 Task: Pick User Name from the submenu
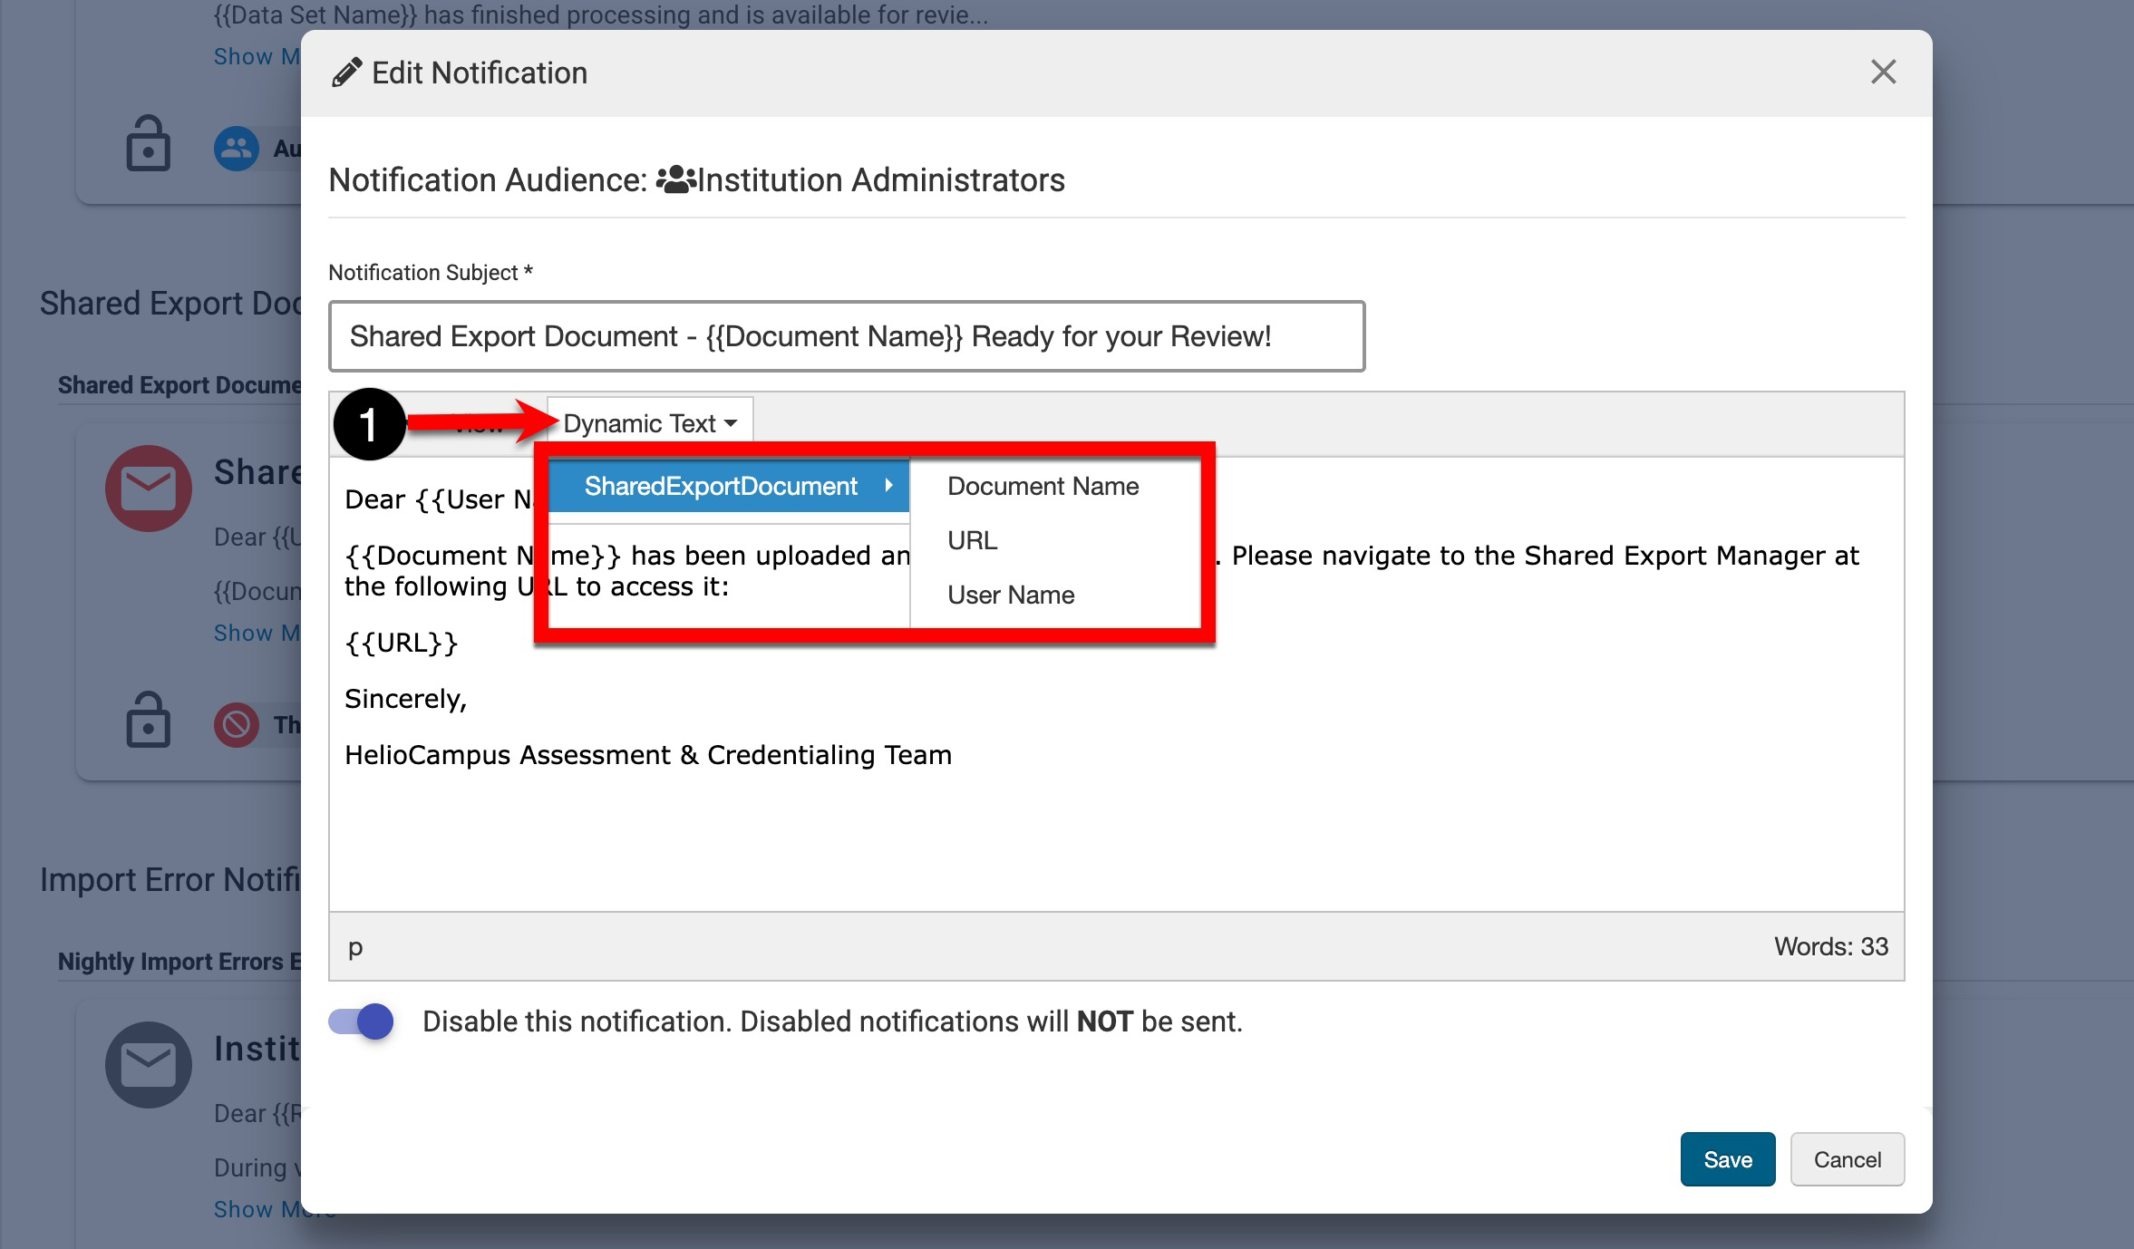pos(1010,595)
